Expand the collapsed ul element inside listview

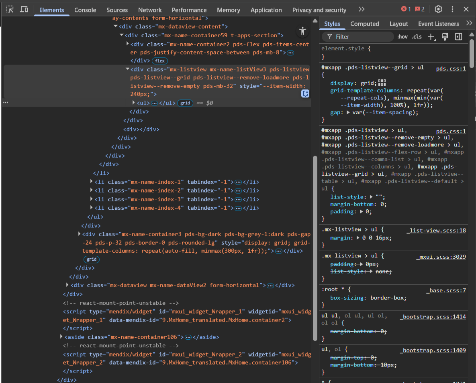(x=133, y=103)
